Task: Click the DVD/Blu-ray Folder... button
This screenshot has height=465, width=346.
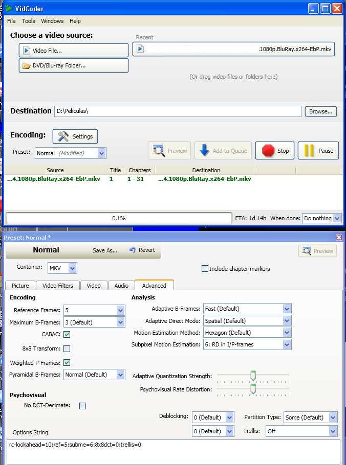Action: click(74, 65)
